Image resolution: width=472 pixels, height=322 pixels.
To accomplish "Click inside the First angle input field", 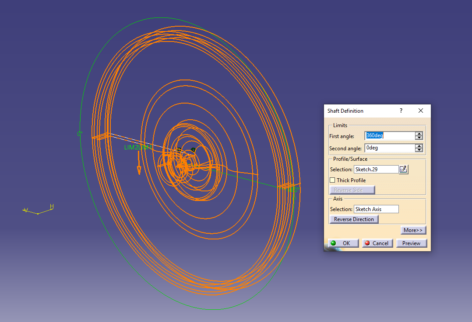I will 387,135.
